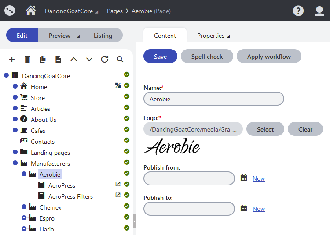Expand the Cafes tree node
330x235 pixels.
(15, 130)
